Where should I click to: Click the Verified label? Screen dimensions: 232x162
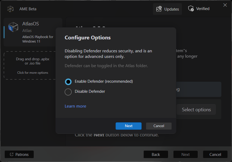pos(203,9)
